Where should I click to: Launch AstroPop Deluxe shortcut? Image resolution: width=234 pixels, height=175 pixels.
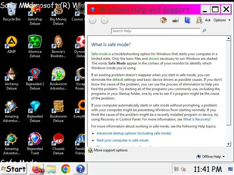[x=35, y=14]
